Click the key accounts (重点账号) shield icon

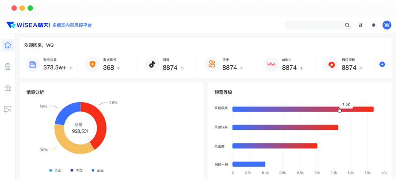pos(92,64)
